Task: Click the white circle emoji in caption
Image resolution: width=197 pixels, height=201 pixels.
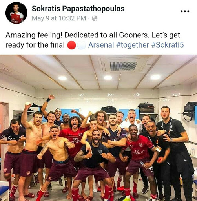Action: click(x=81, y=45)
